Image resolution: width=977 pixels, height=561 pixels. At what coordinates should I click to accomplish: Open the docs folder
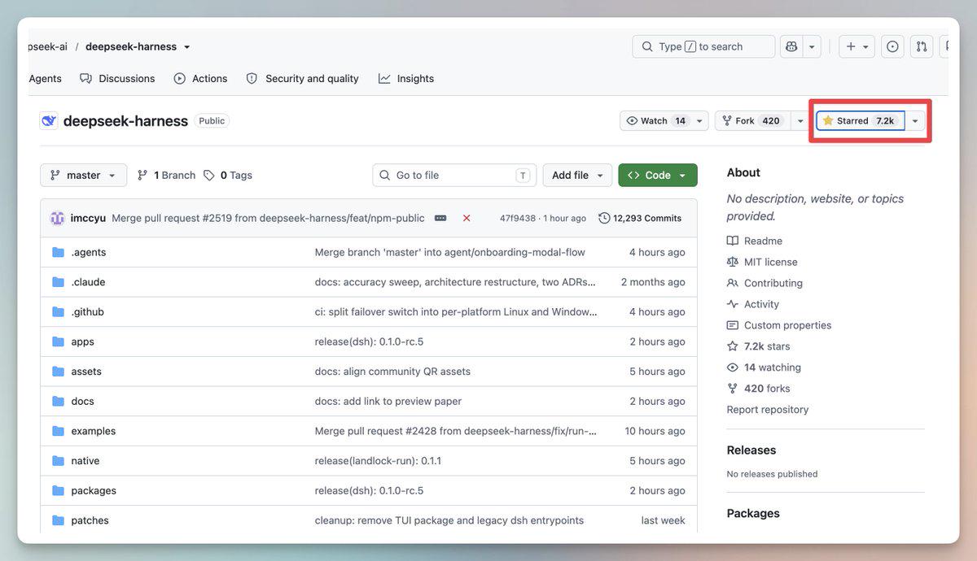[x=82, y=402]
